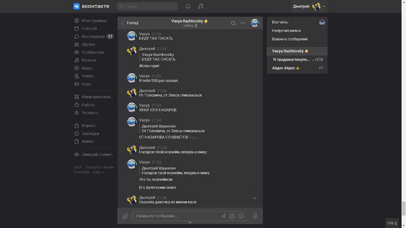This screenshot has width=406, height=228.
Task: Select the Важные сообщения filter
Action: (290, 39)
